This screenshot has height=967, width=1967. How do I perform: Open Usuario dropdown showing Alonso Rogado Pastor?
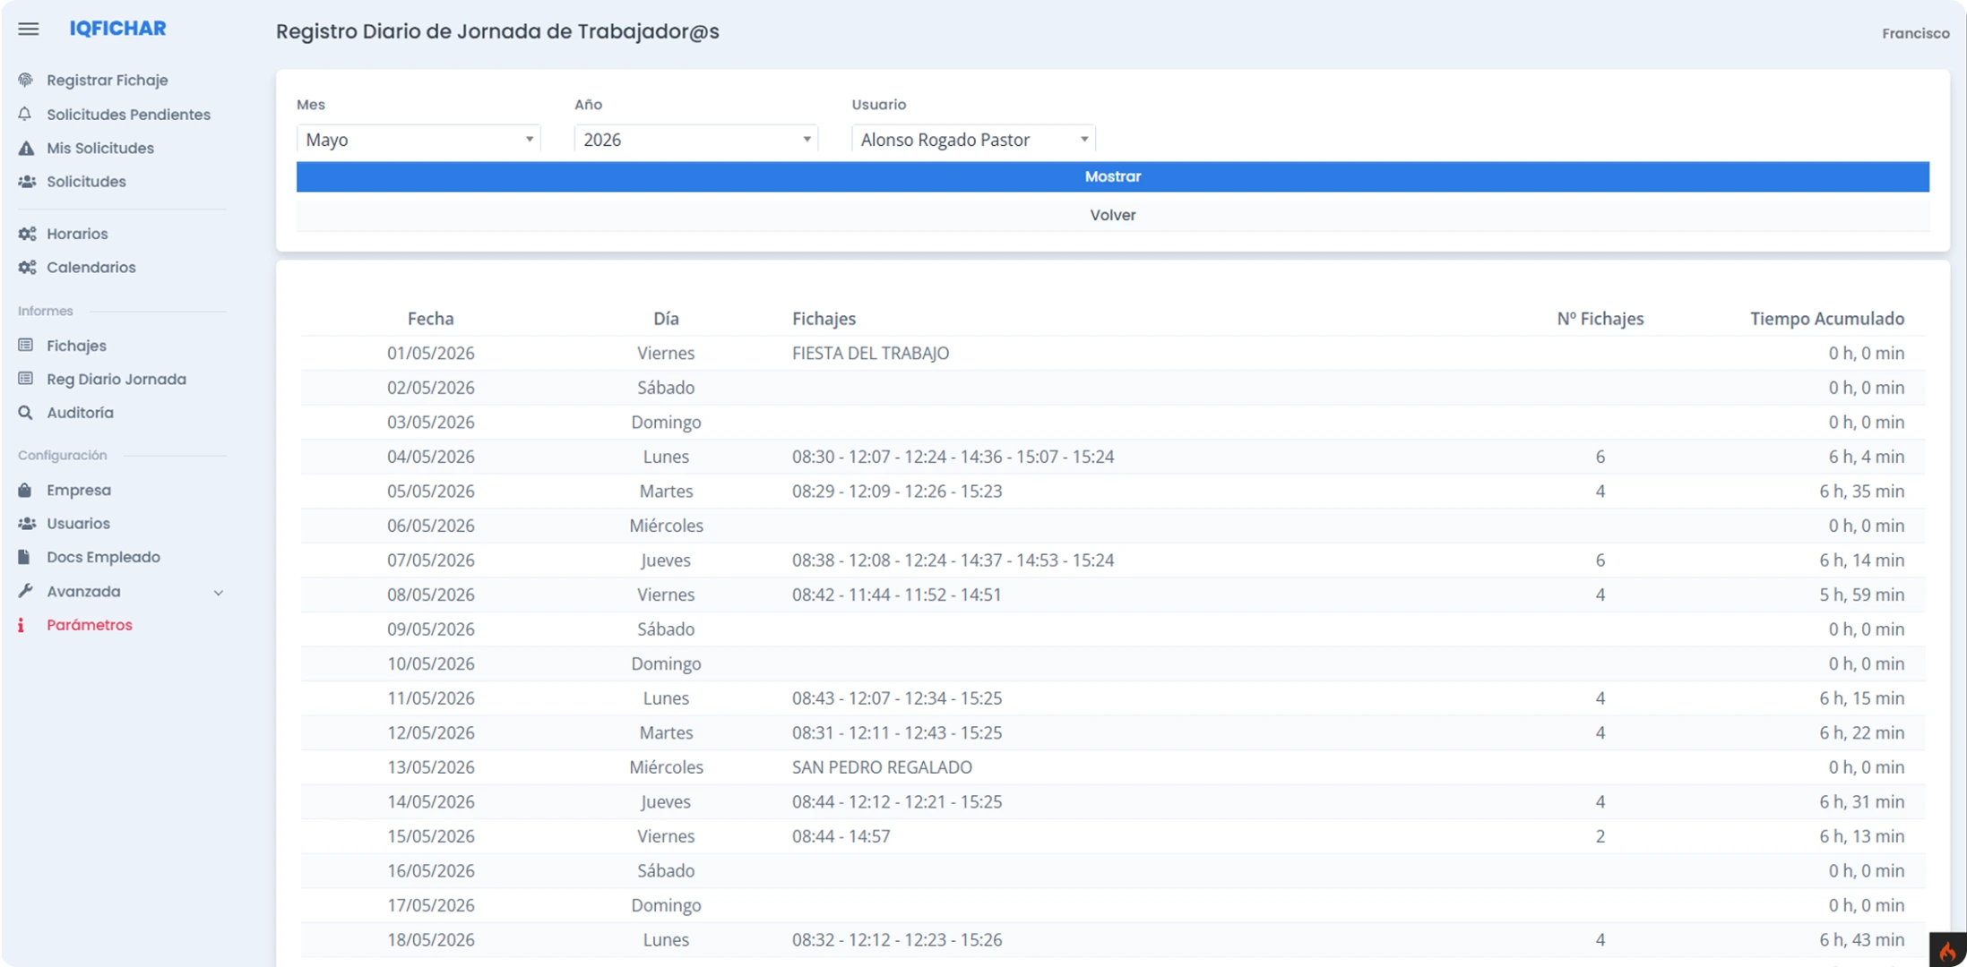point(973,140)
